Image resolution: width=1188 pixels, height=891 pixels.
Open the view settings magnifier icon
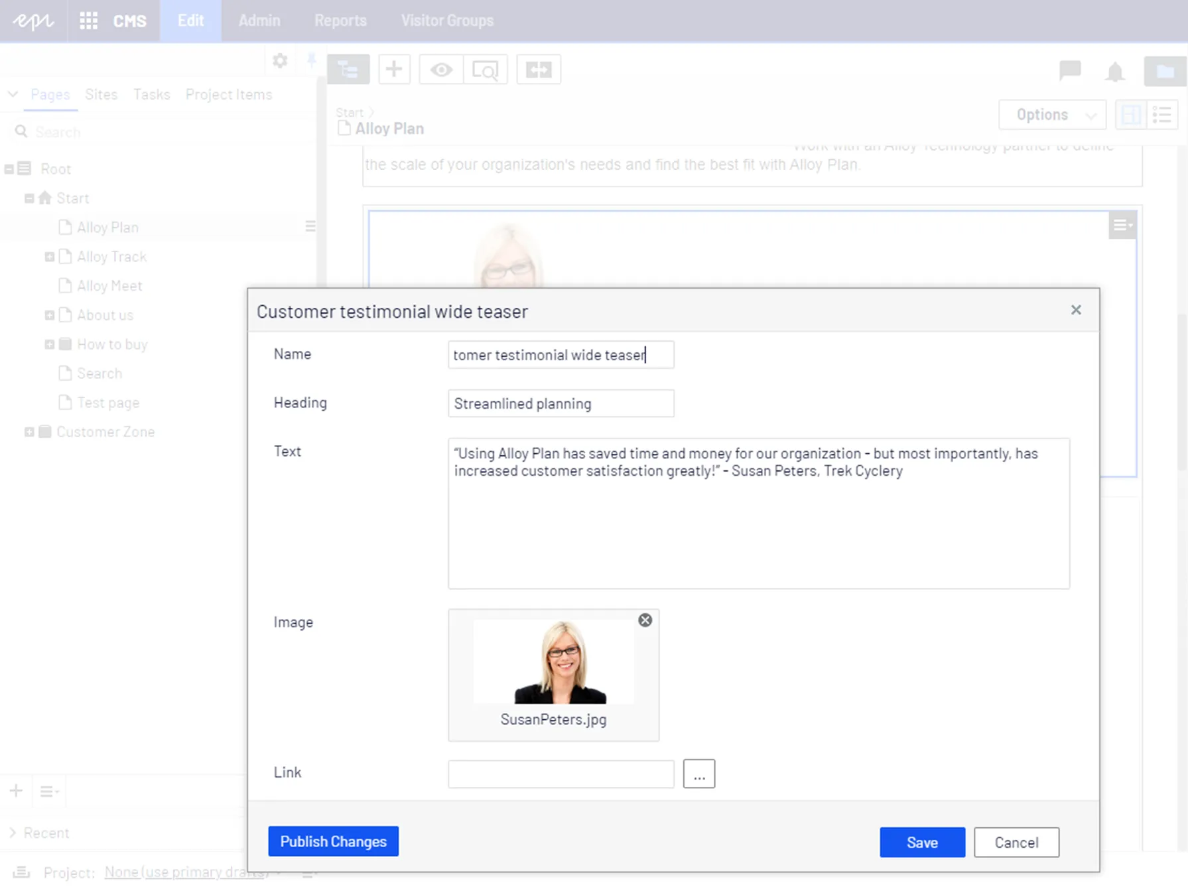tap(486, 69)
